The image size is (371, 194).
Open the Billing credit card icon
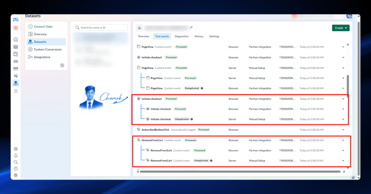(16, 69)
